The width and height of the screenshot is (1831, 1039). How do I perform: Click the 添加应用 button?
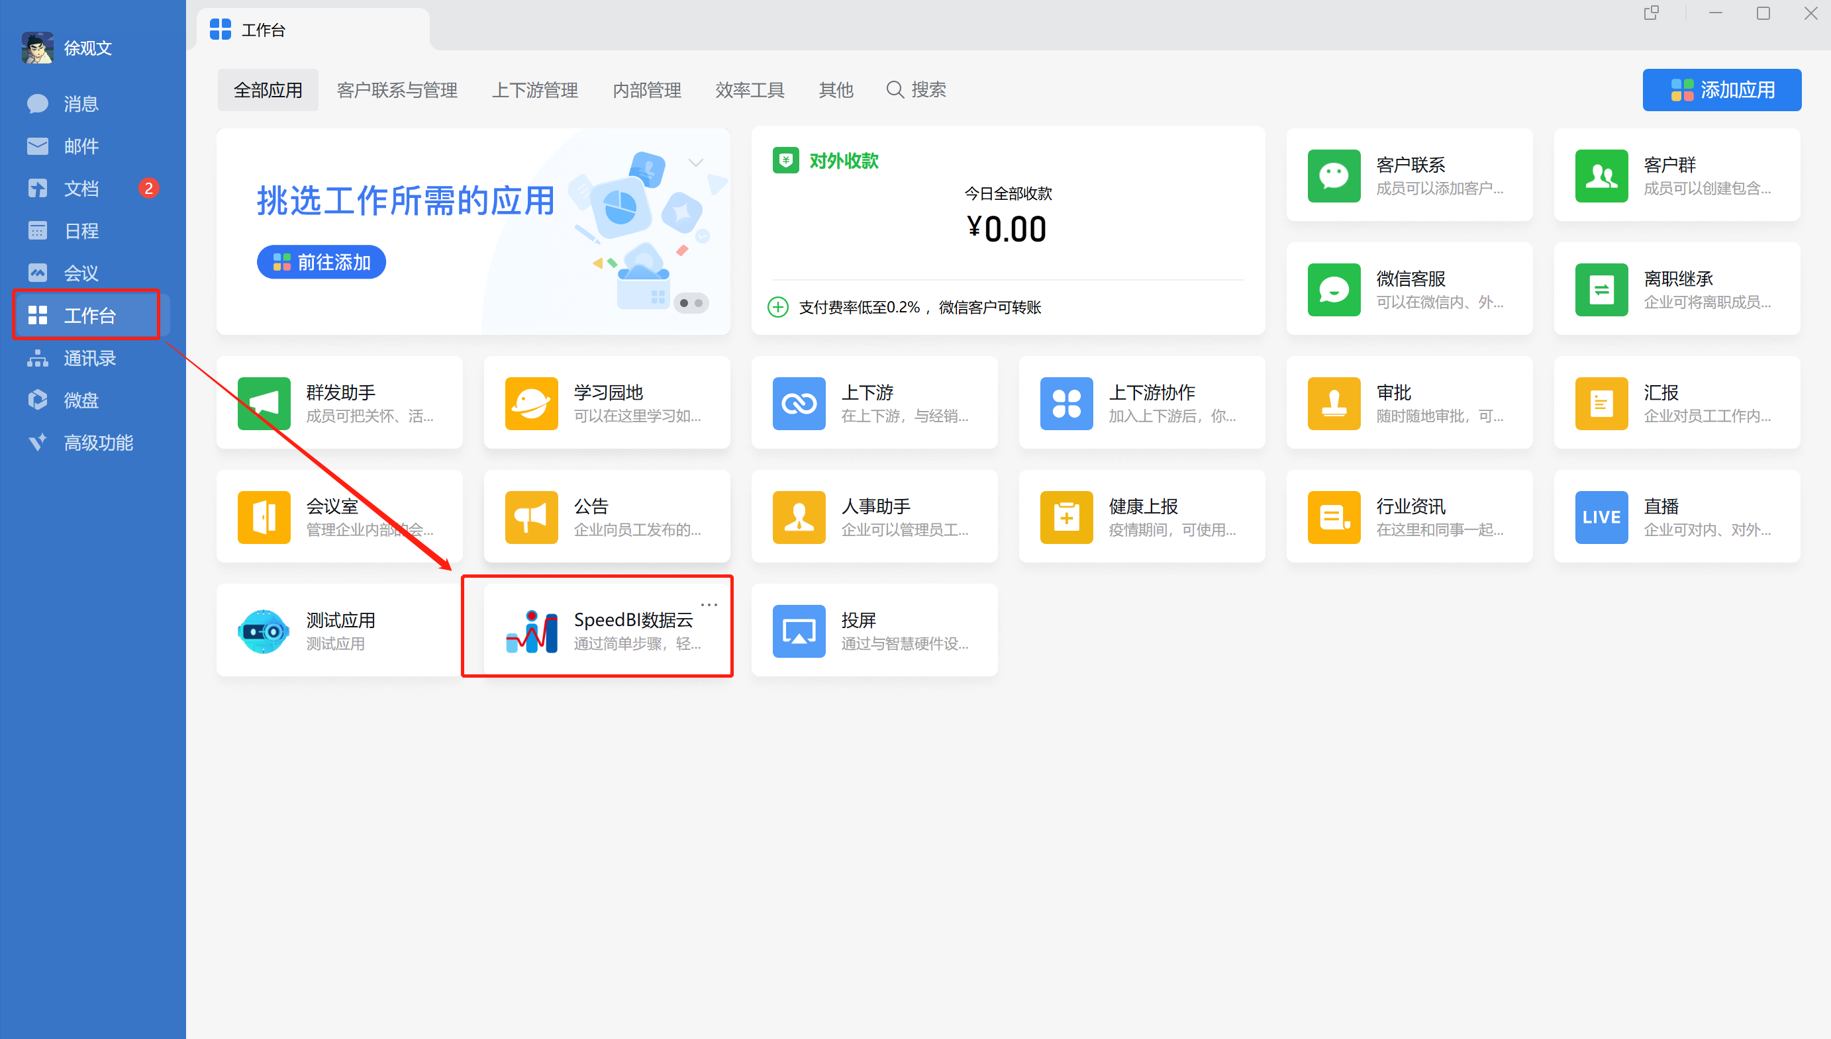(x=1722, y=90)
